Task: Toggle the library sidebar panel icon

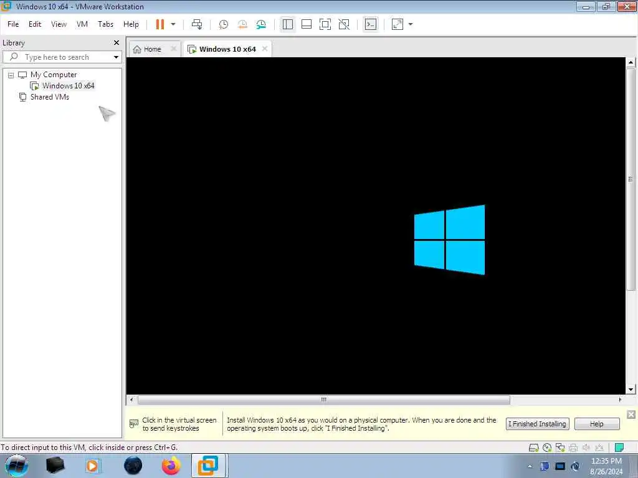Action: coord(288,24)
